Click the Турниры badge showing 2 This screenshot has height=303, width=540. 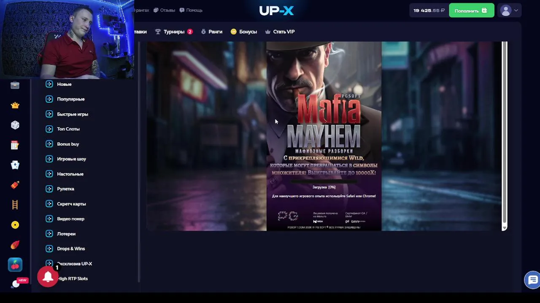click(x=190, y=32)
